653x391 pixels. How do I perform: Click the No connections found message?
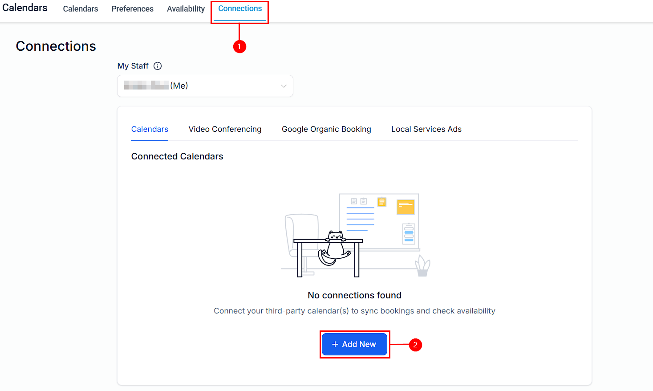[x=354, y=295]
